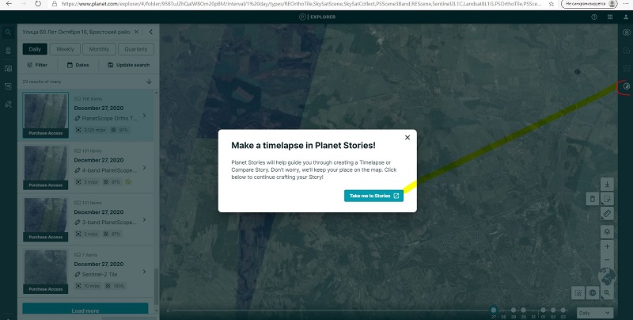Step timeline backward with left arrow
Image resolution: width=633 pixels, height=320 pixels.
(x=168, y=310)
